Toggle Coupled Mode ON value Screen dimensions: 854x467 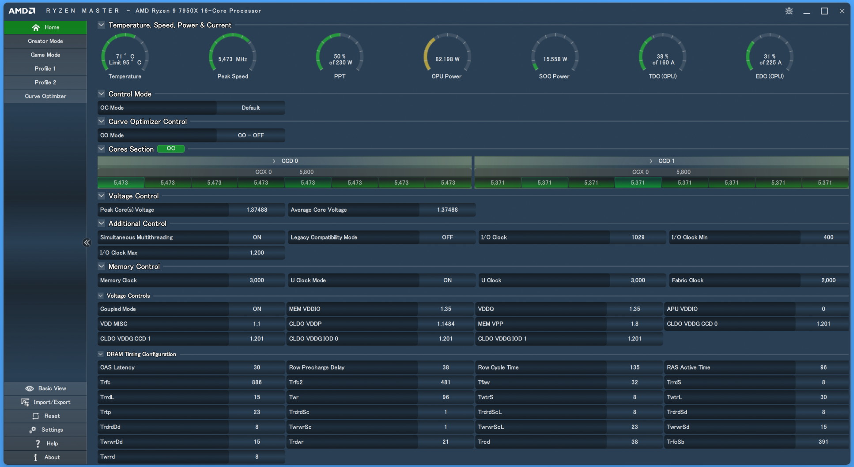pos(257,309)
